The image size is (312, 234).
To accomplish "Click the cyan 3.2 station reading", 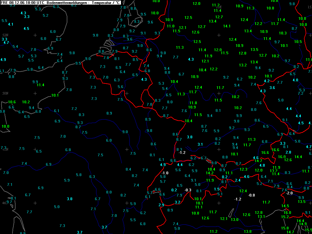I will (178, 202).
